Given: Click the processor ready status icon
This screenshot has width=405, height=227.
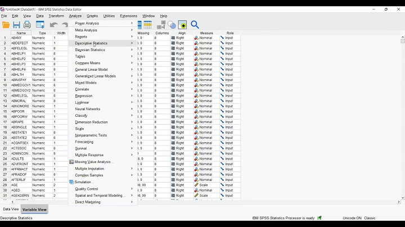Looking at the screenshot, I should click(x=319, y=218).
